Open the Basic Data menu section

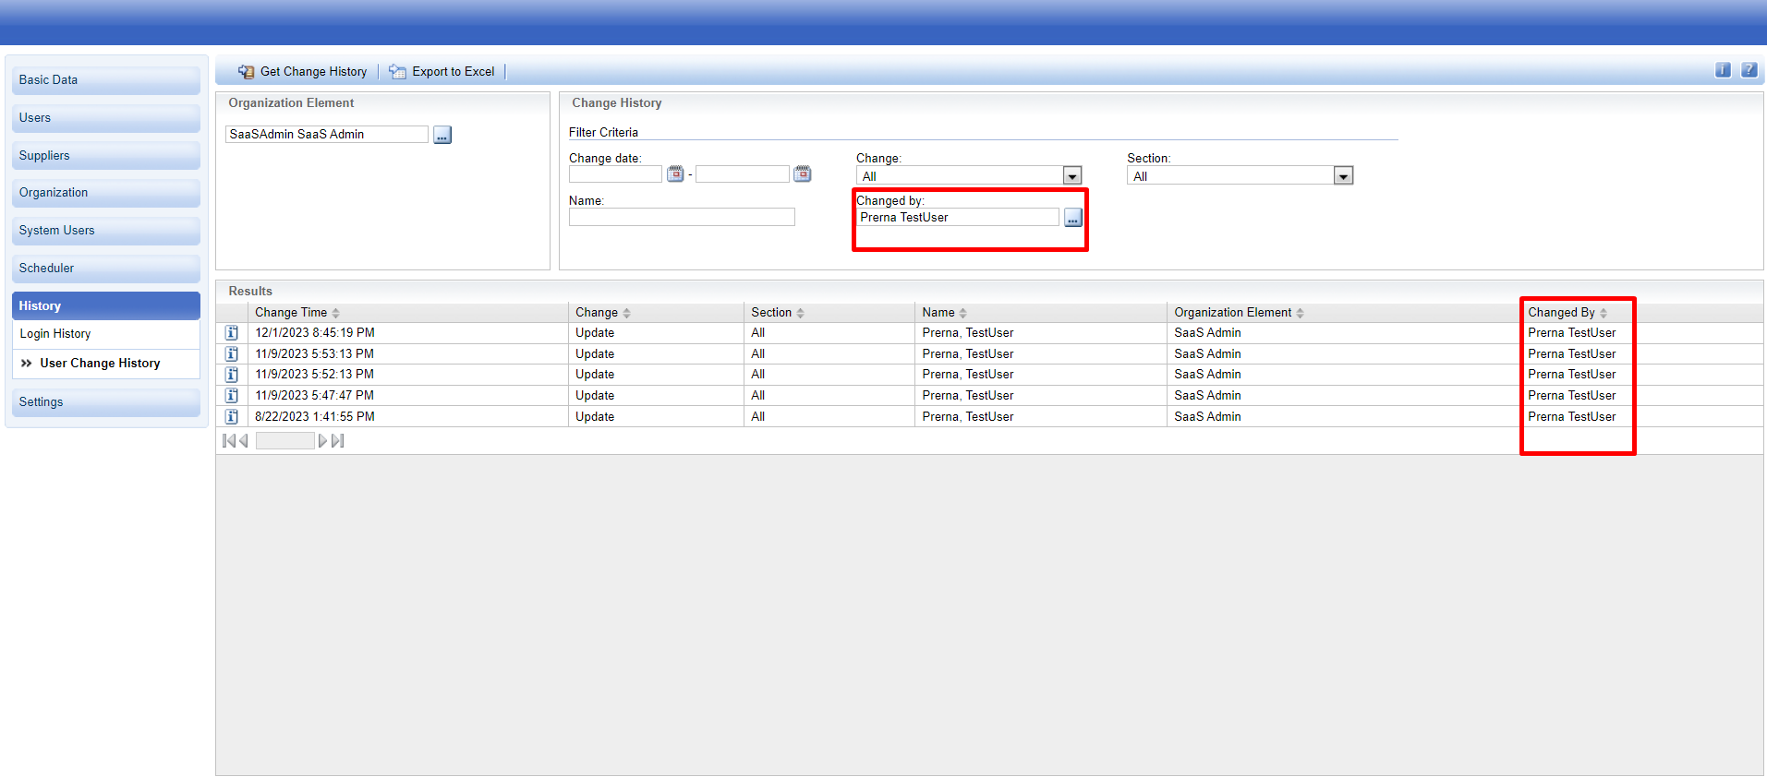[x=105, y=80]
